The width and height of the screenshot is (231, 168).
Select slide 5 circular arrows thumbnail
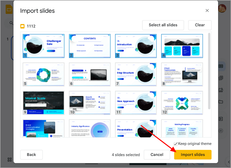pyautogui.click(x=44, y=74)
